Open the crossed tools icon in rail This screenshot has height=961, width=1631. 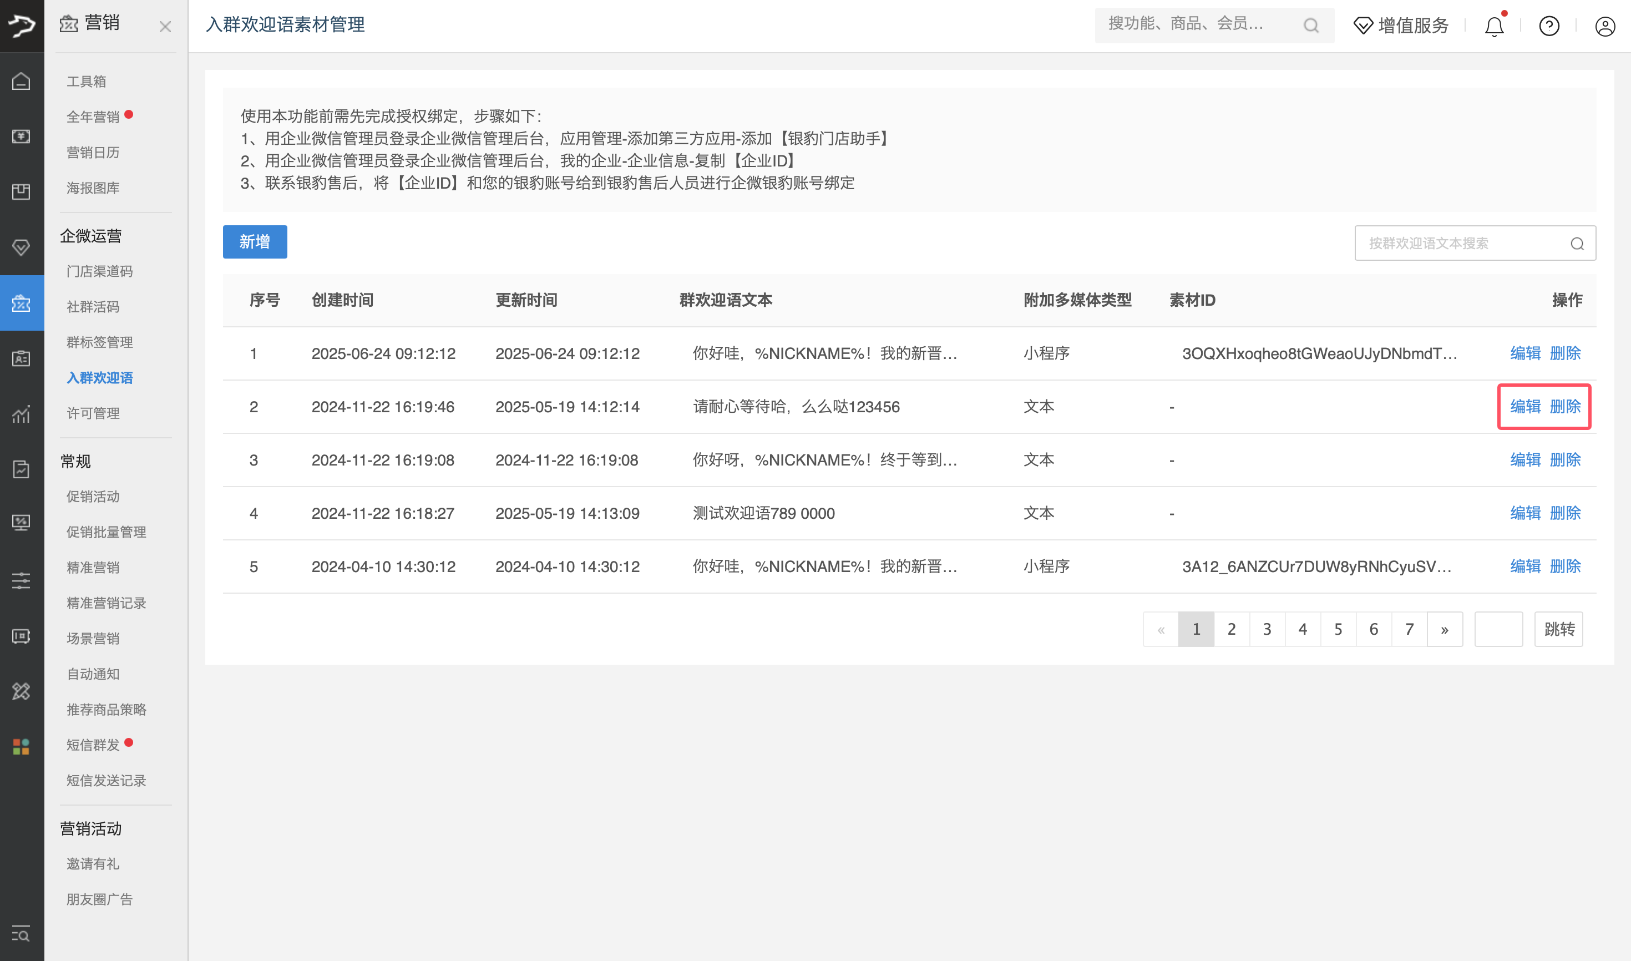(22, 691)
